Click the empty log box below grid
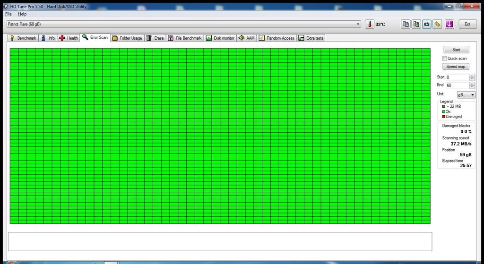The width and height of the screenshot is (484, 264). [220, 241]
